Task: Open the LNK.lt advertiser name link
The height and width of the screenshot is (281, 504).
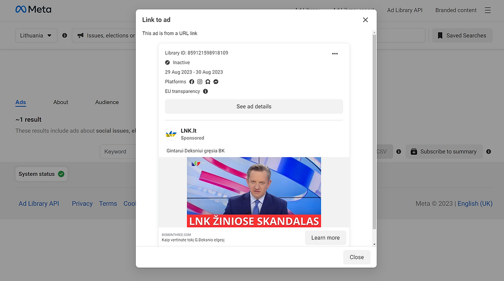Action: 188,131
